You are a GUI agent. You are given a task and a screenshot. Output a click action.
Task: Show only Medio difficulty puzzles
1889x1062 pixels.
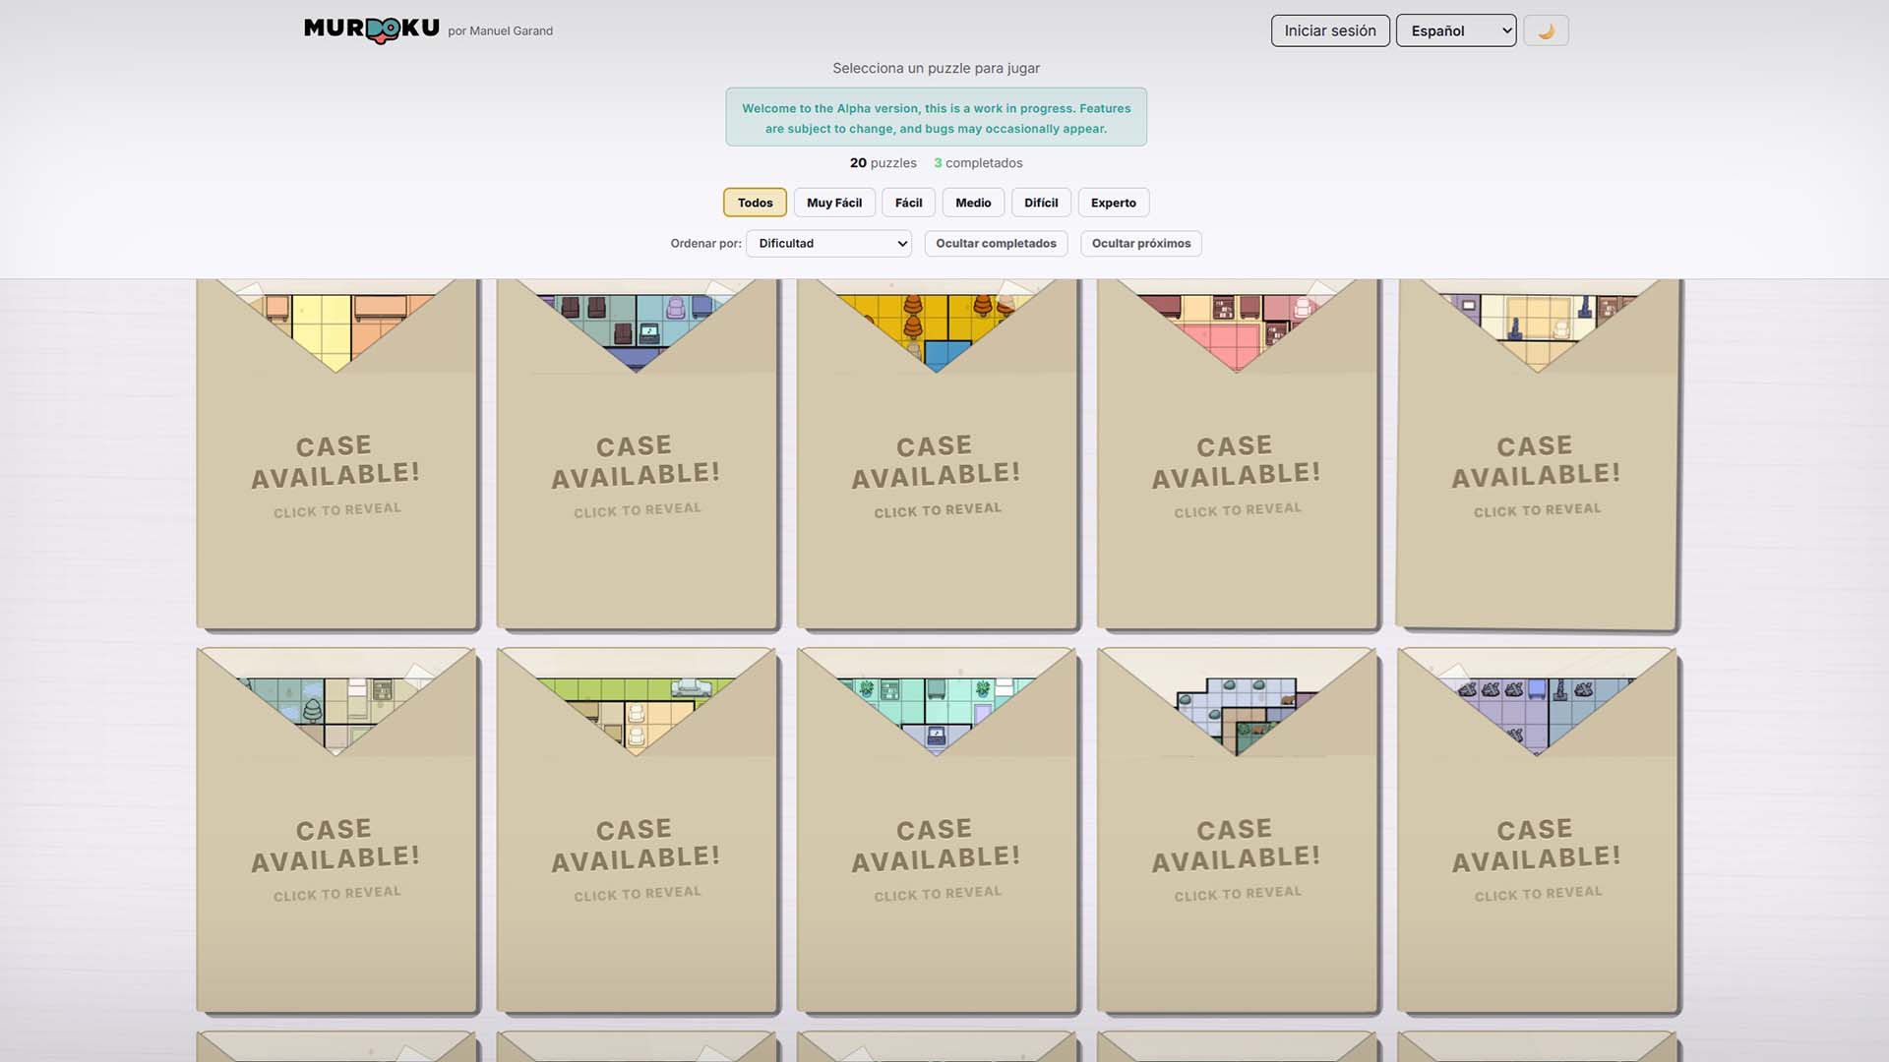tap(973, 203)
